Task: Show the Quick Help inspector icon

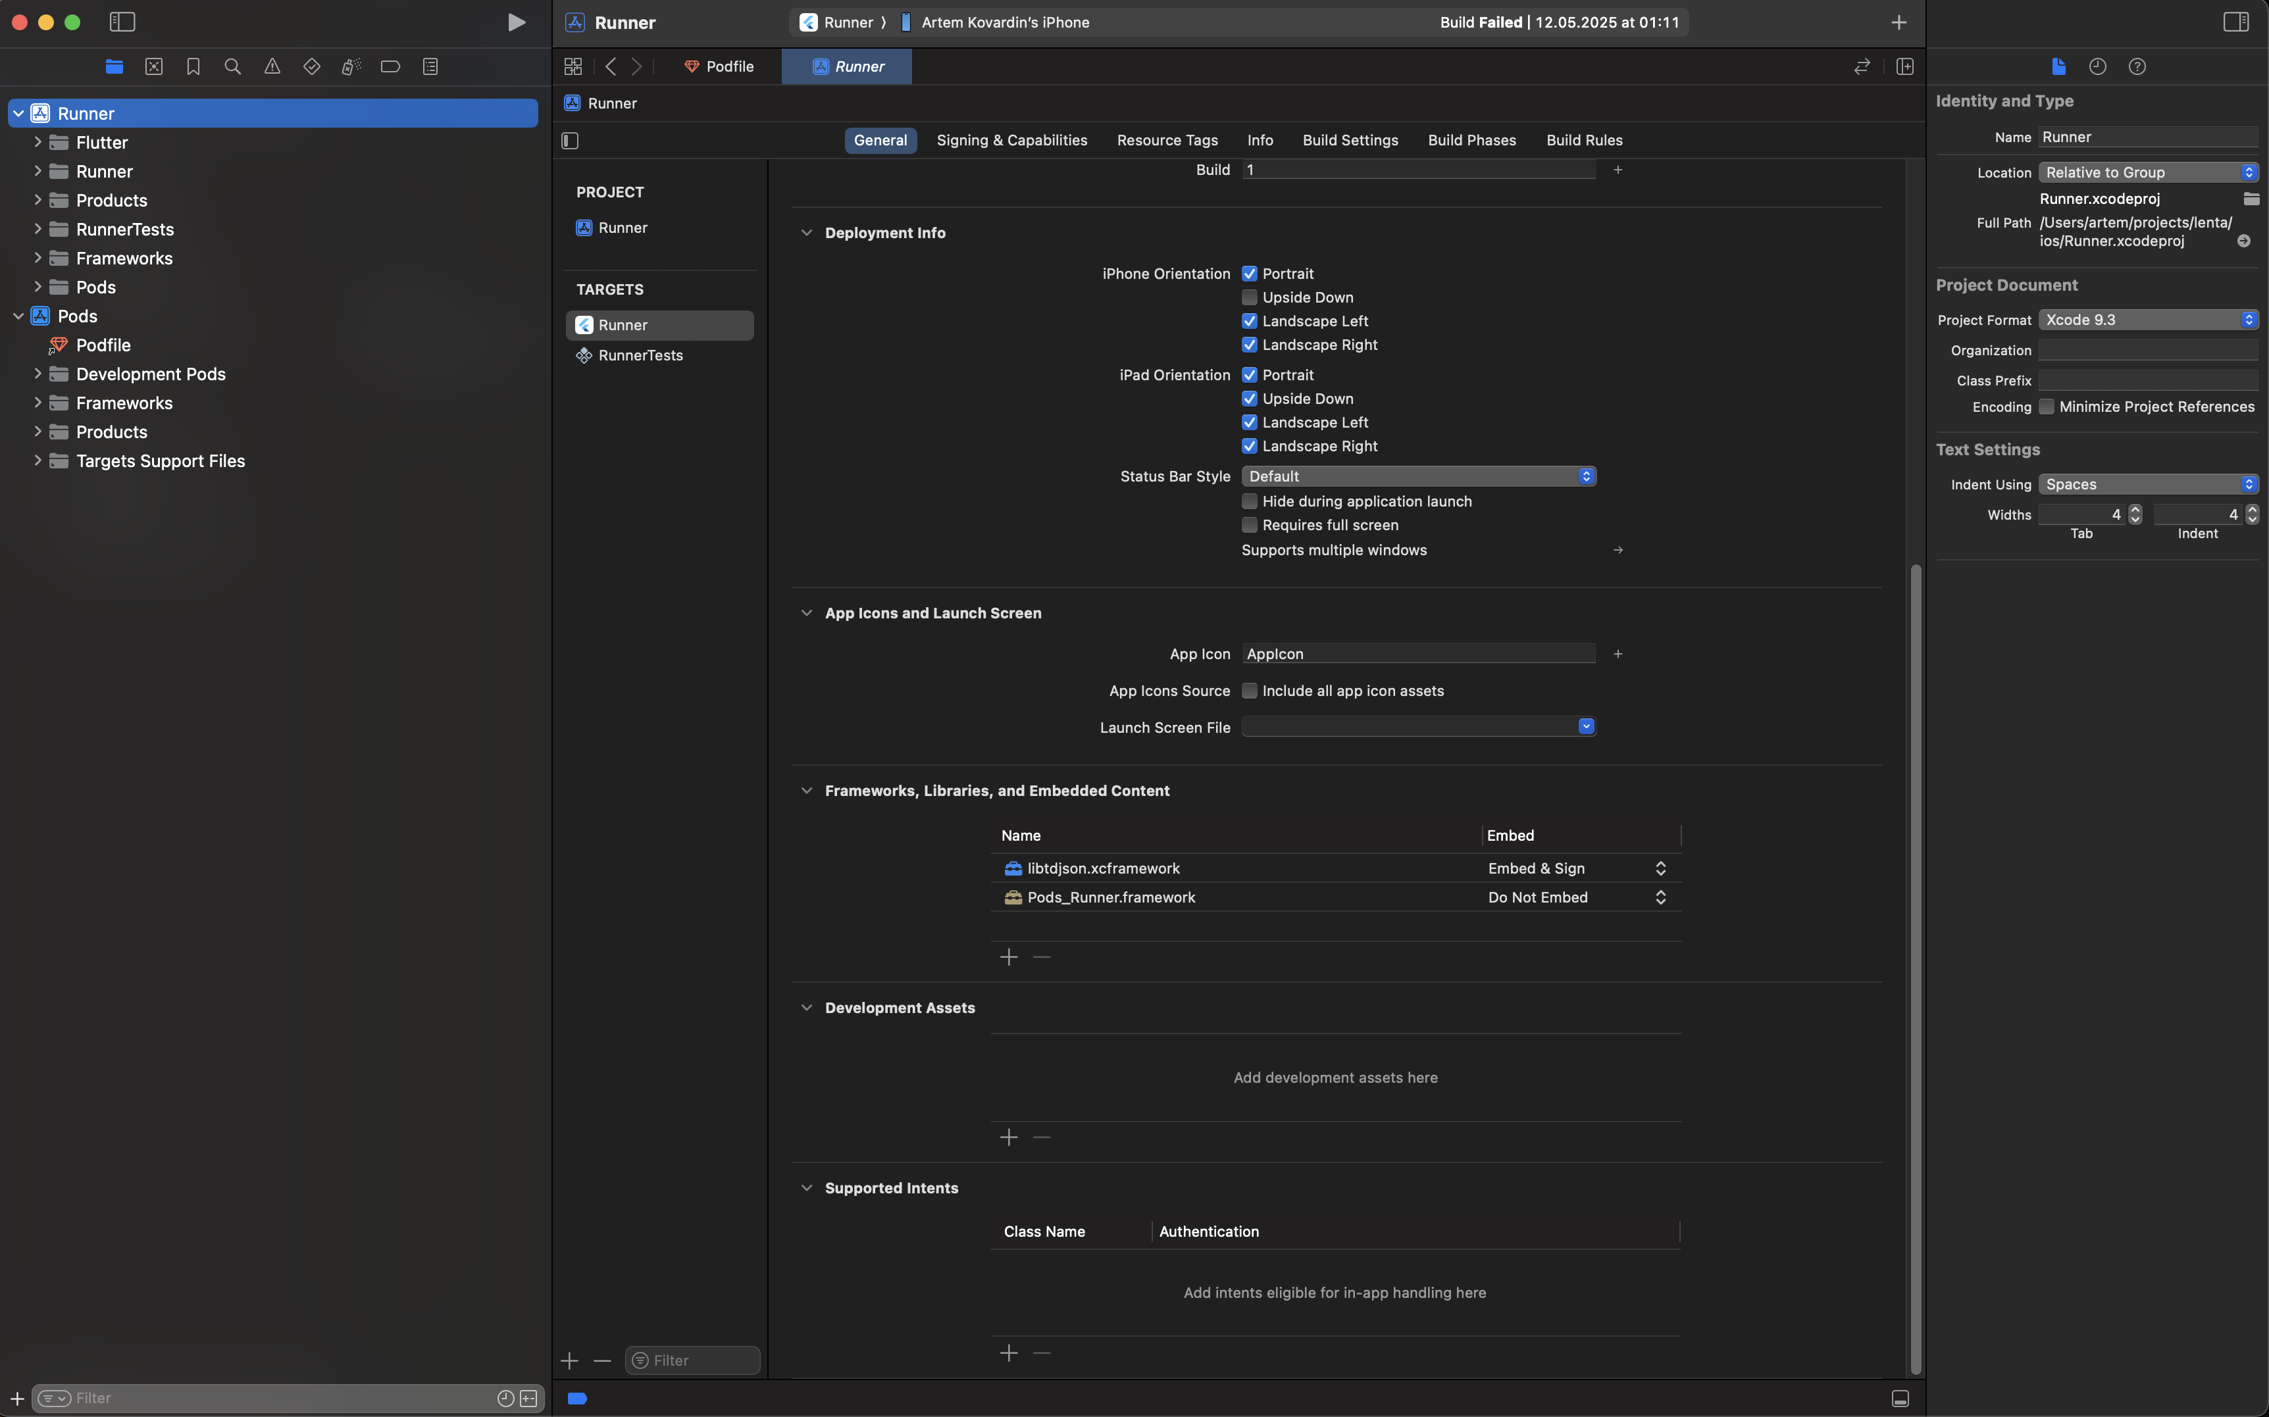Action: 2137,66
